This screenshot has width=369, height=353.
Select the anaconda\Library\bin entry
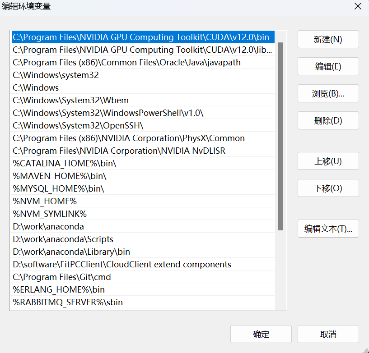tap(143, 252)
